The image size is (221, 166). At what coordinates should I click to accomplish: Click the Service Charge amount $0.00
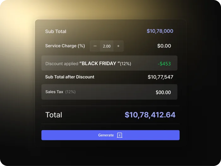pos(164,46)
